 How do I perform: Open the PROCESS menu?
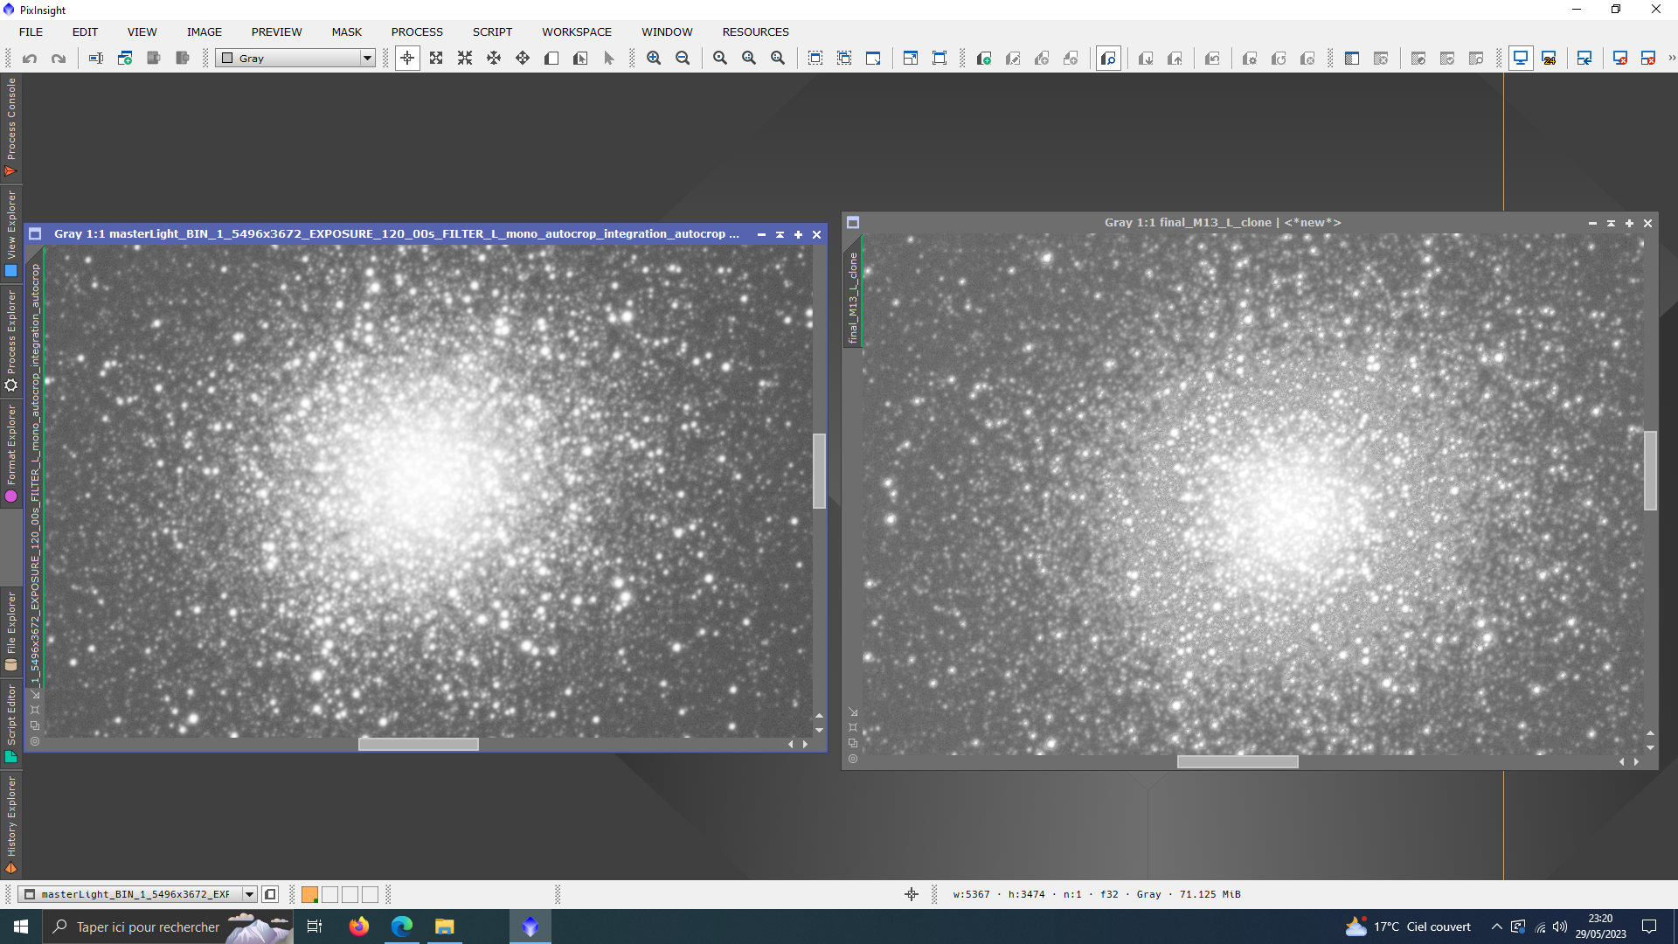click(x=417, y=31)
